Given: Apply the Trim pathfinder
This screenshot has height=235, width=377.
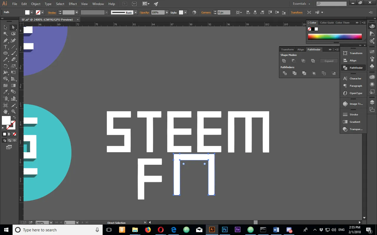Looking at the screenshot, I should coord(295,73).
